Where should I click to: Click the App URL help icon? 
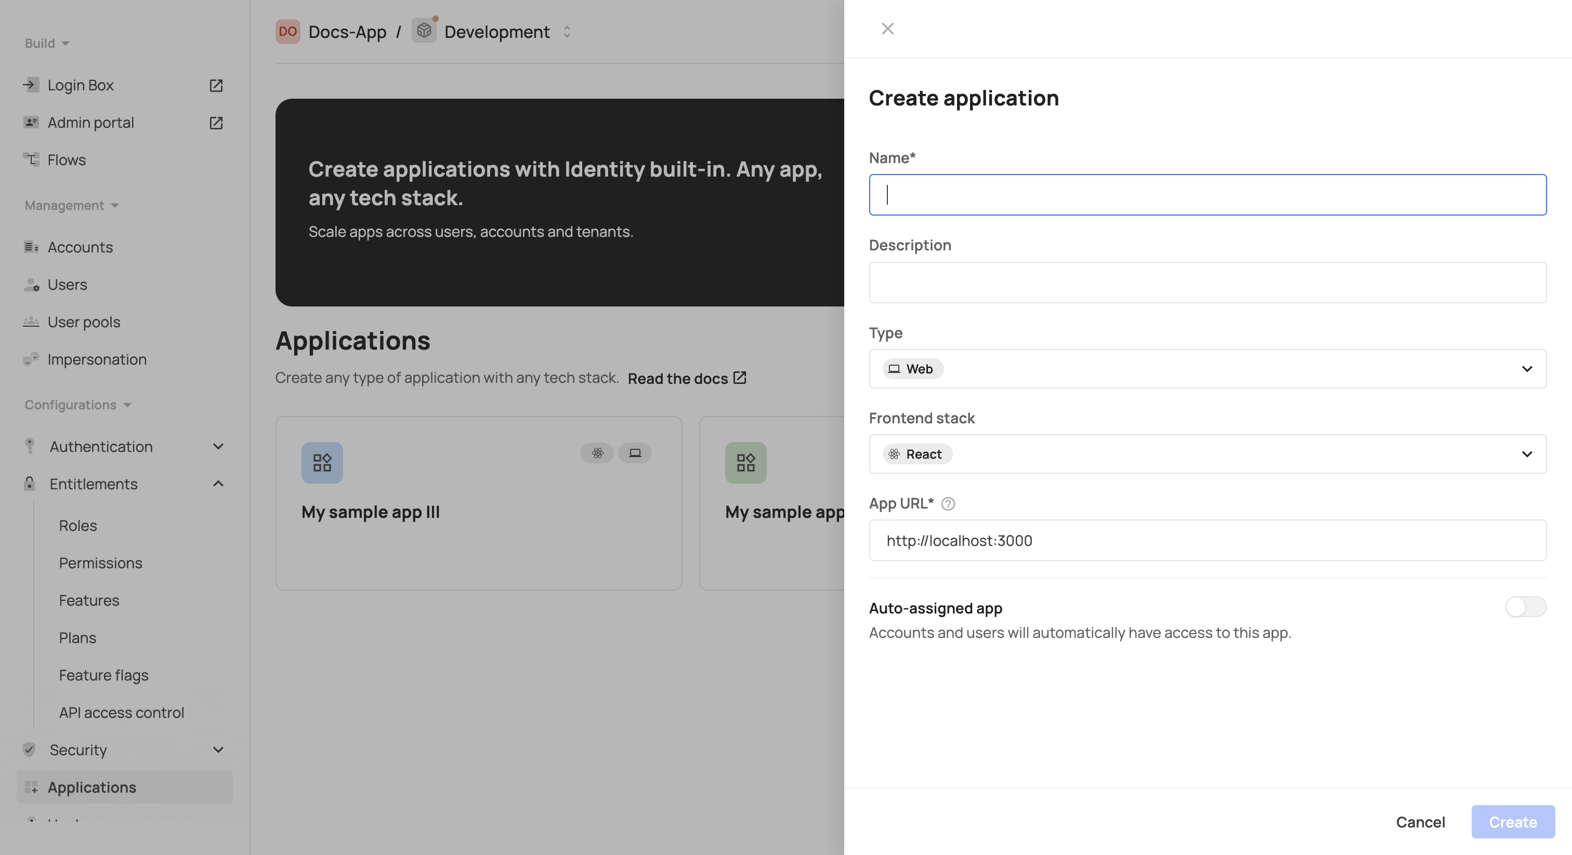coord(948,504)
